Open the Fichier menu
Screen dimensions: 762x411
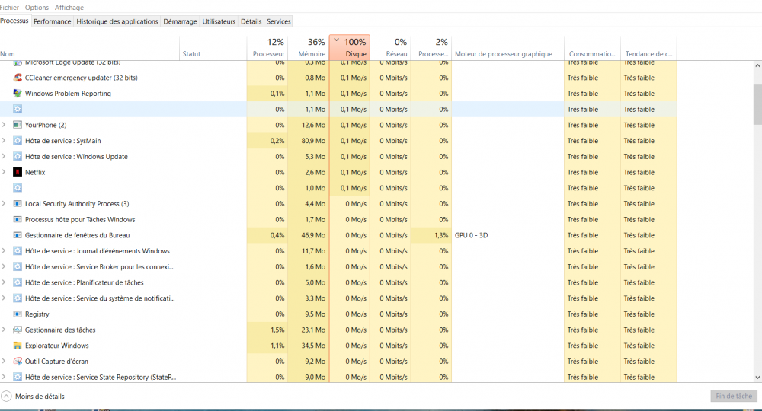tap(10, 8)
